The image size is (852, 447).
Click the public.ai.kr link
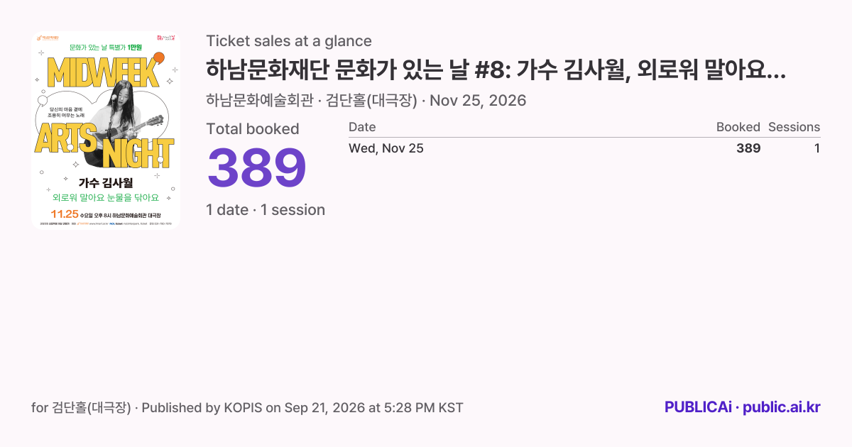click(x=782, y=407)
